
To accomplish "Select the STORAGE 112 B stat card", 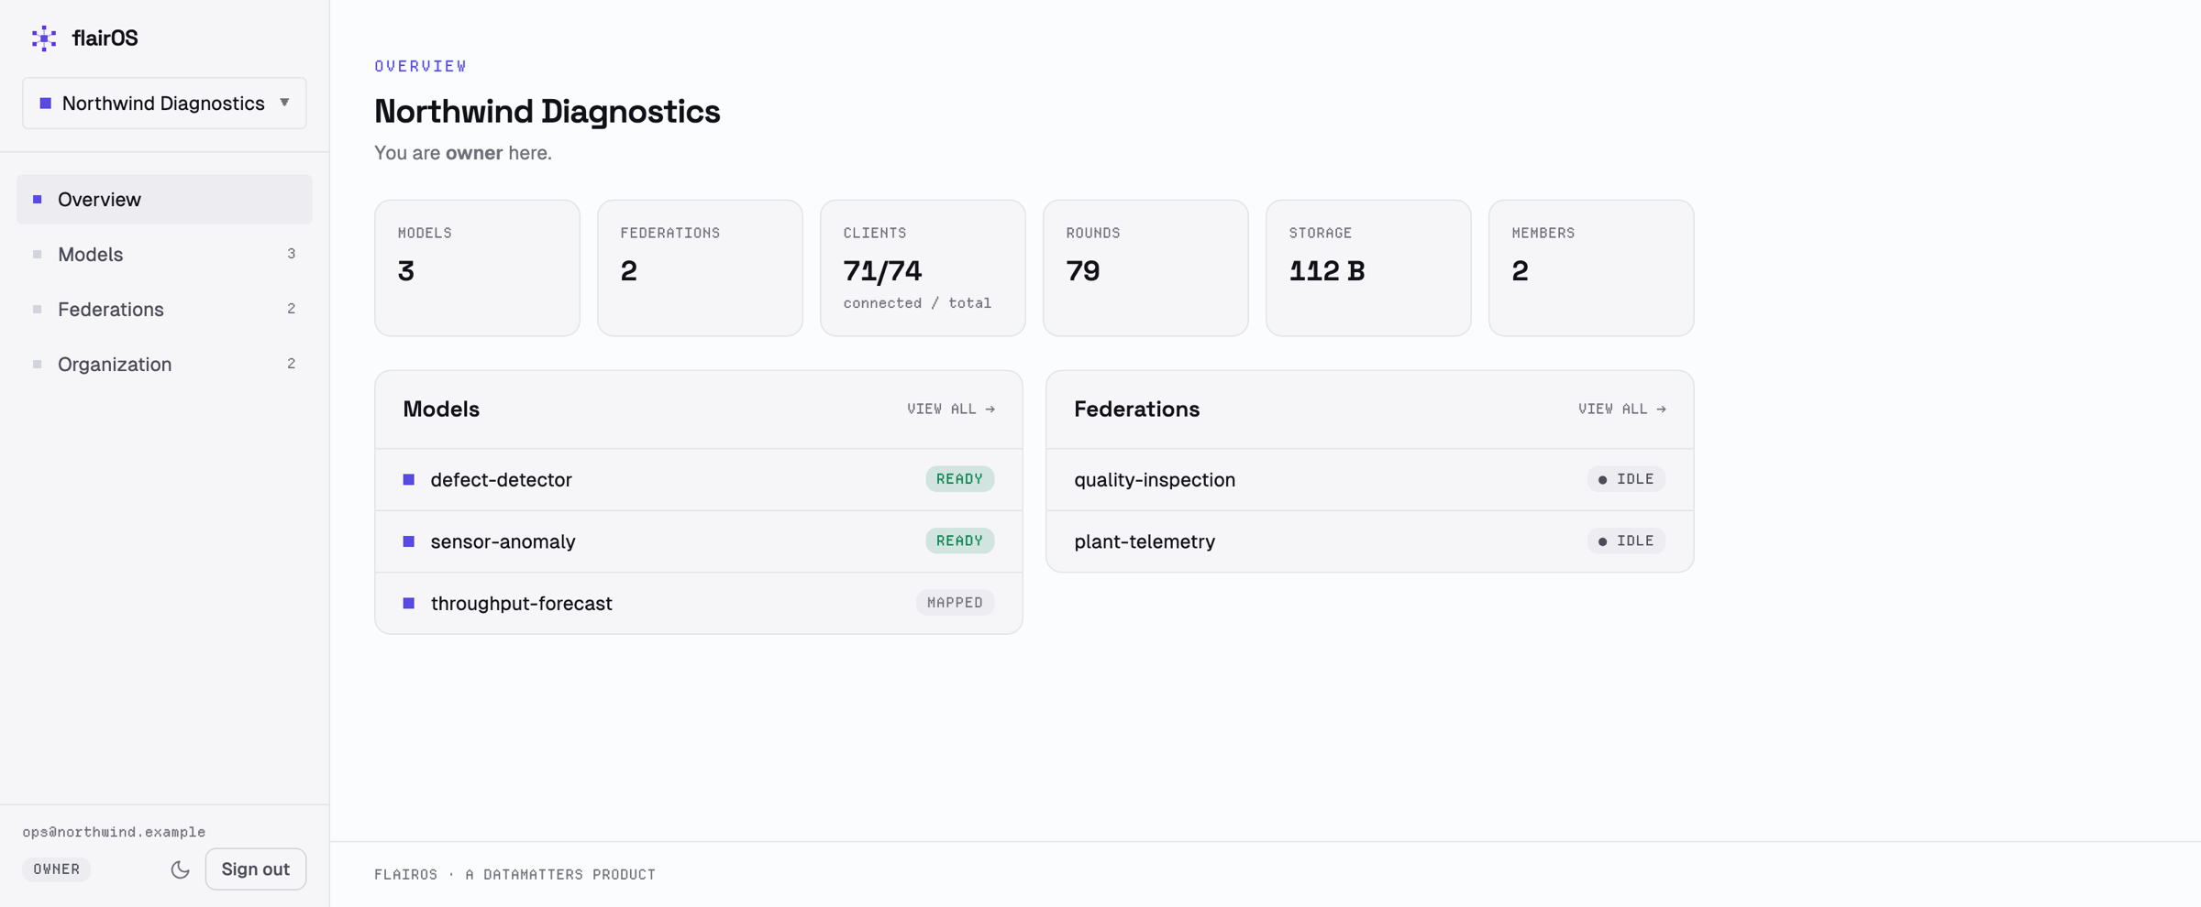I will pos(1368,268).
